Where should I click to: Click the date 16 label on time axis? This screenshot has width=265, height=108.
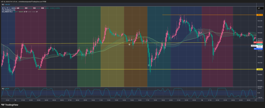click(202, 100)
